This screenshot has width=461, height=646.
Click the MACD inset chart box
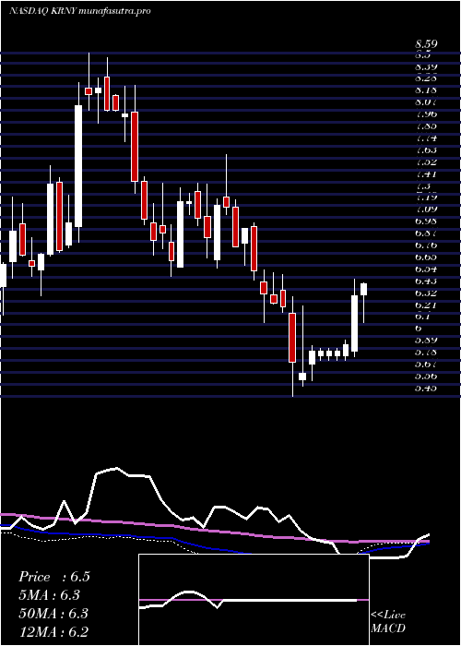click(254, 600)
